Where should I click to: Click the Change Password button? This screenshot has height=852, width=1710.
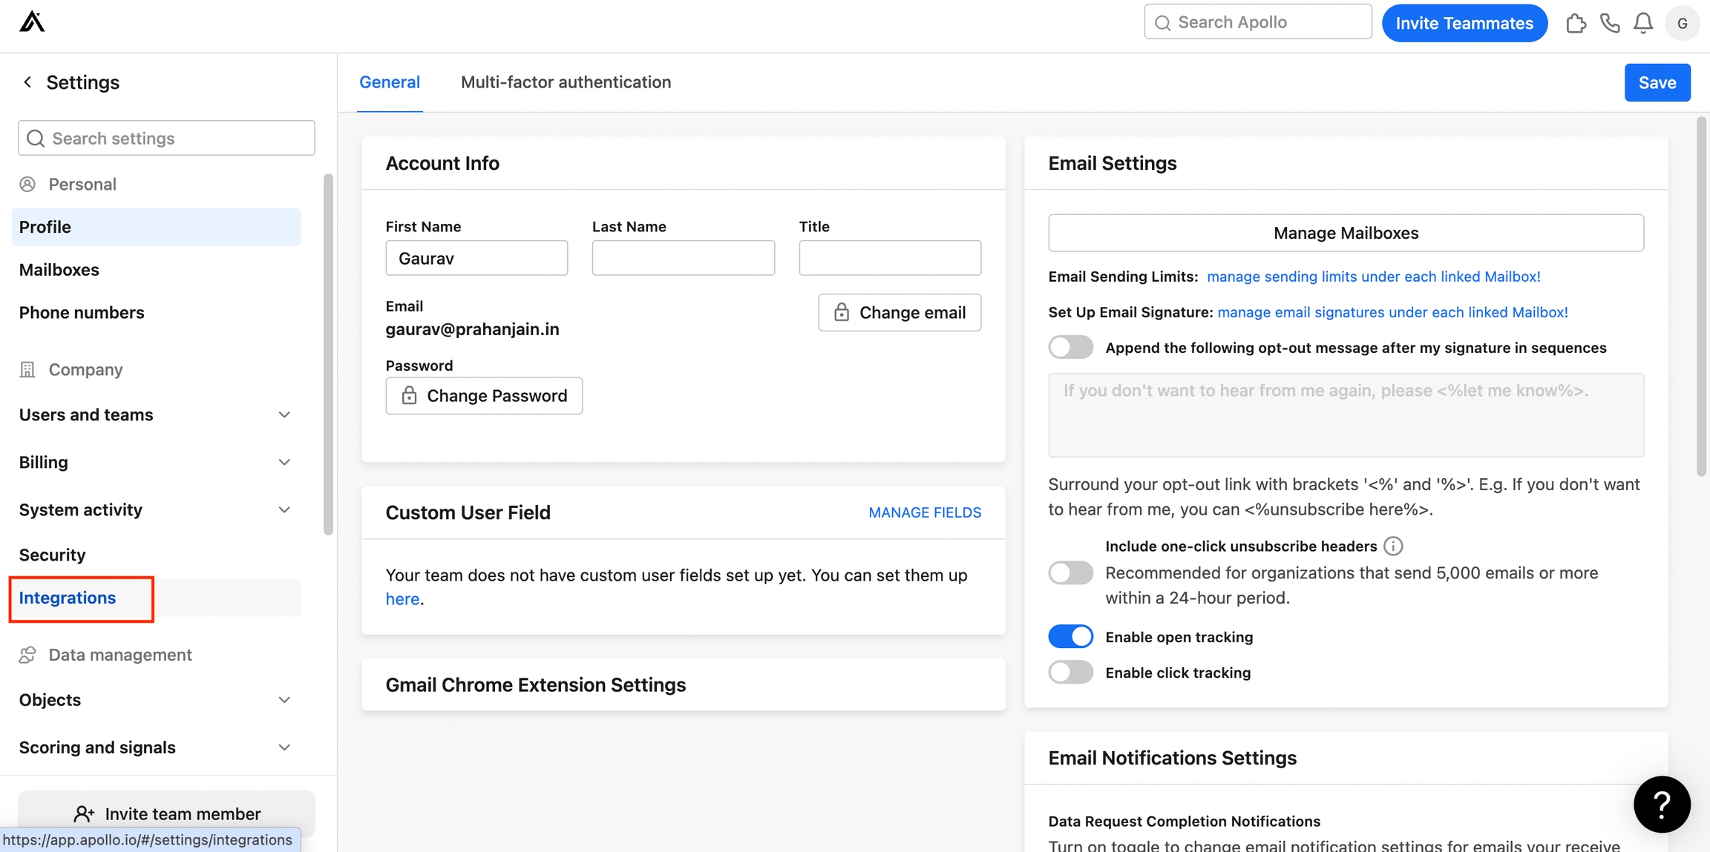[484, 396]
